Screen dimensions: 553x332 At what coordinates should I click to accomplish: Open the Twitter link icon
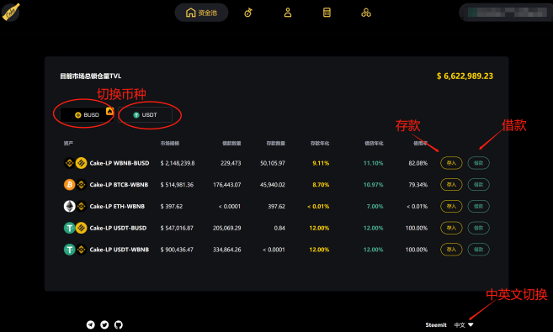coord(104,324)
